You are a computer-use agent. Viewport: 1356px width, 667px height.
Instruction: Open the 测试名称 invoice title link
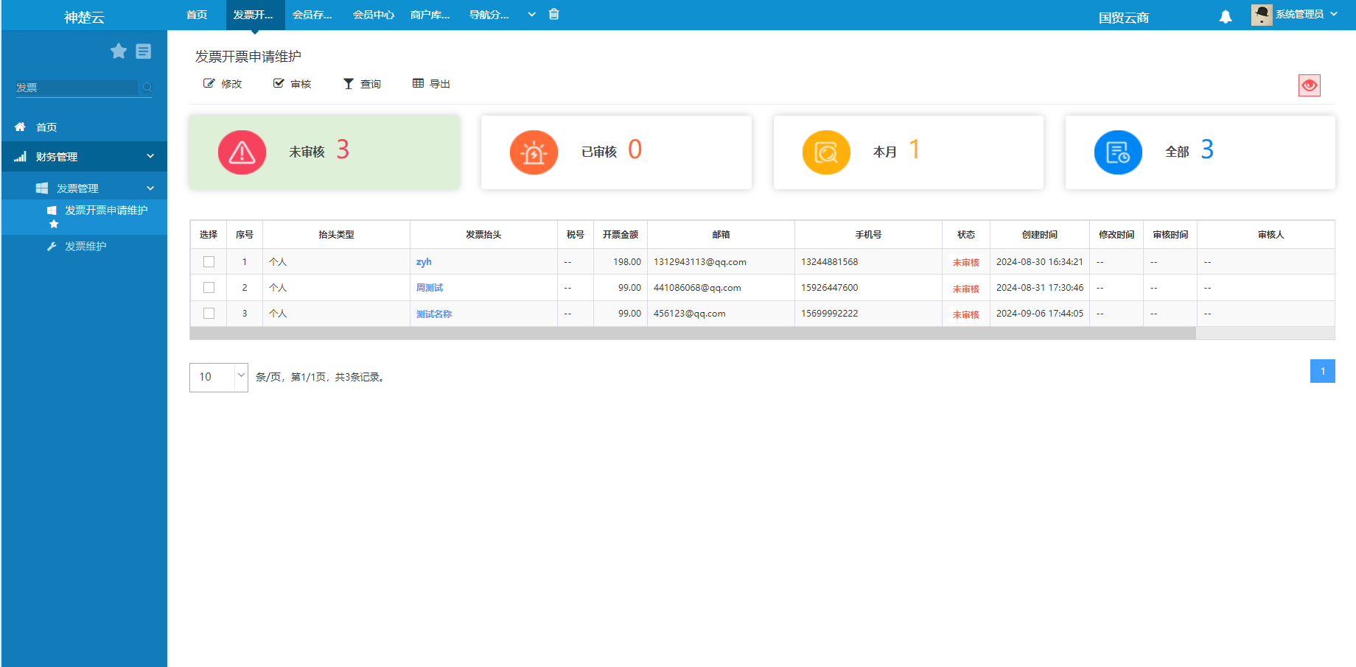[x=434, y=314]
